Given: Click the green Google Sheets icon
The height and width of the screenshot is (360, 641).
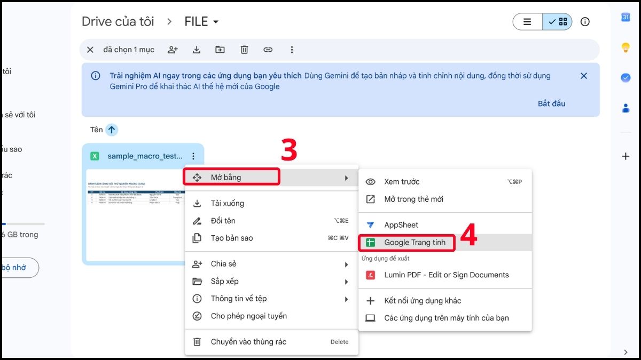Looking at the screenshot, I should 370,243.
